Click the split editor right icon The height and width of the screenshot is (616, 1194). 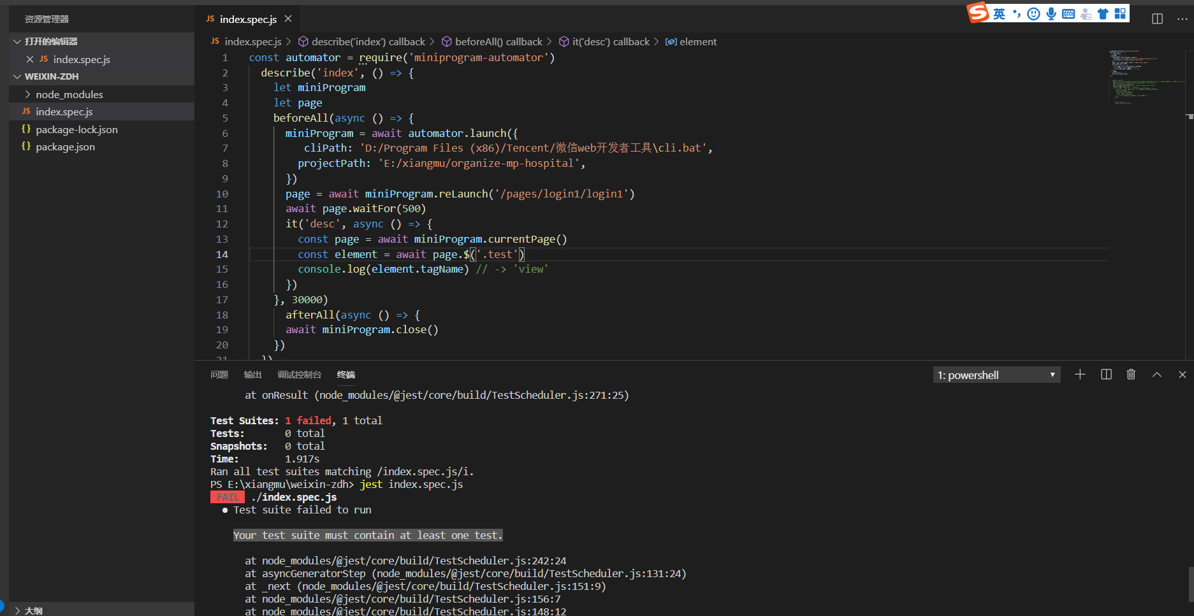1157,19
